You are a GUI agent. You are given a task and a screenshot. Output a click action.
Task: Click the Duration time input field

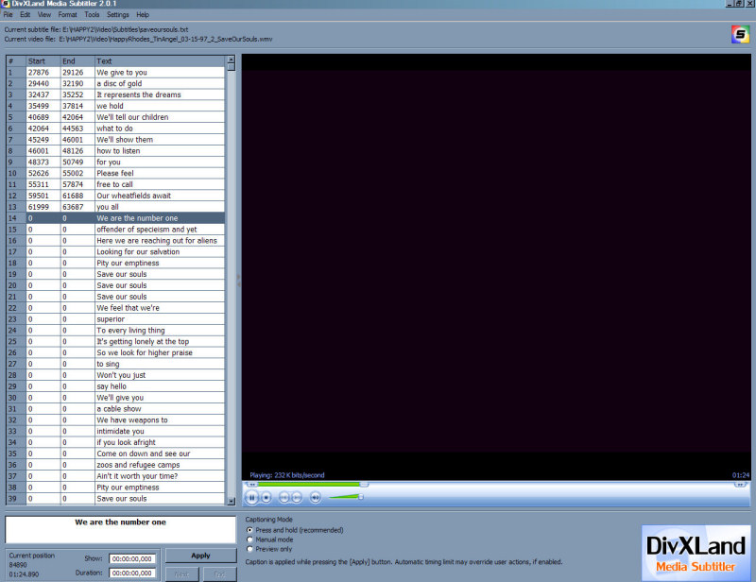tap(132, 573)
